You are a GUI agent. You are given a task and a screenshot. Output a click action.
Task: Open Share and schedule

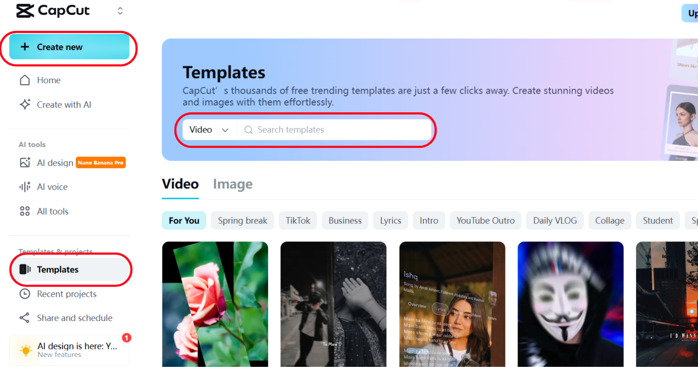coord(75,318)
